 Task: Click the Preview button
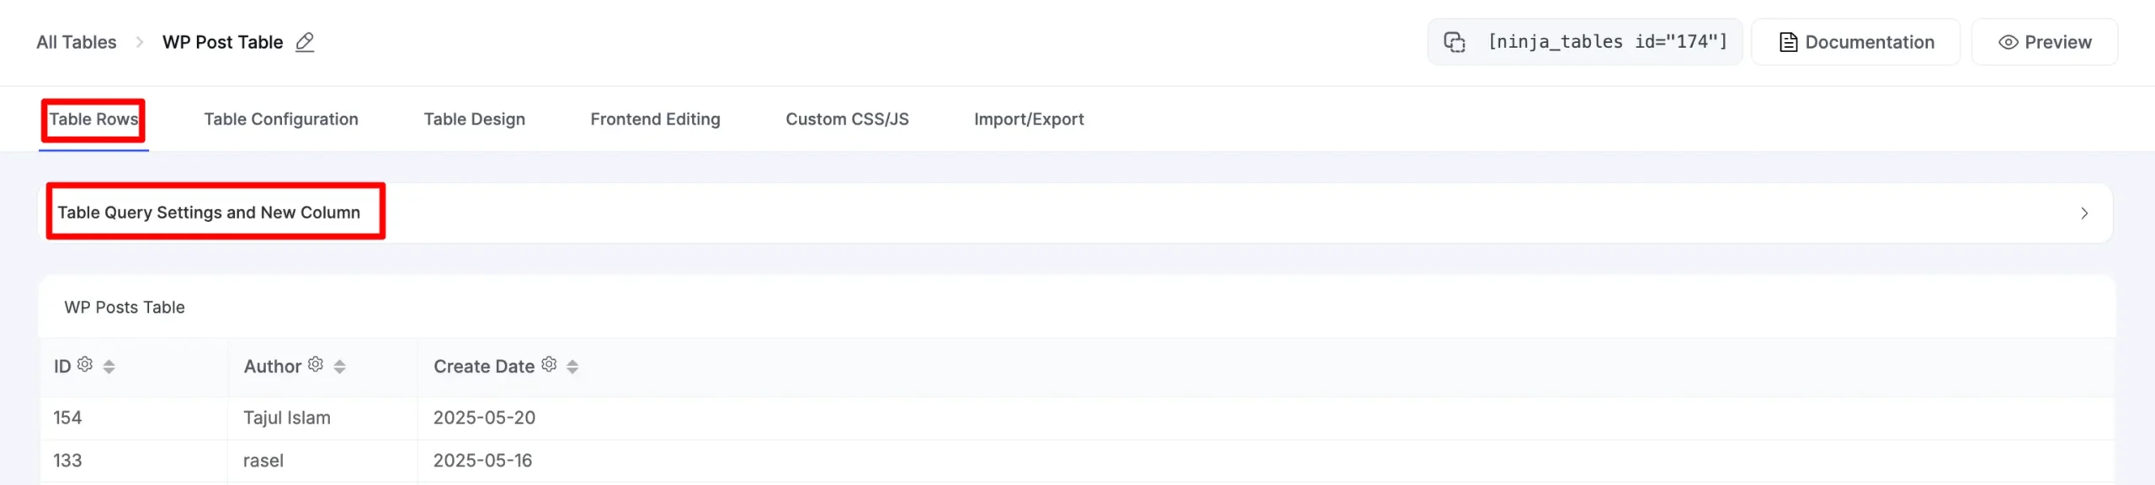pos(2045,42)
